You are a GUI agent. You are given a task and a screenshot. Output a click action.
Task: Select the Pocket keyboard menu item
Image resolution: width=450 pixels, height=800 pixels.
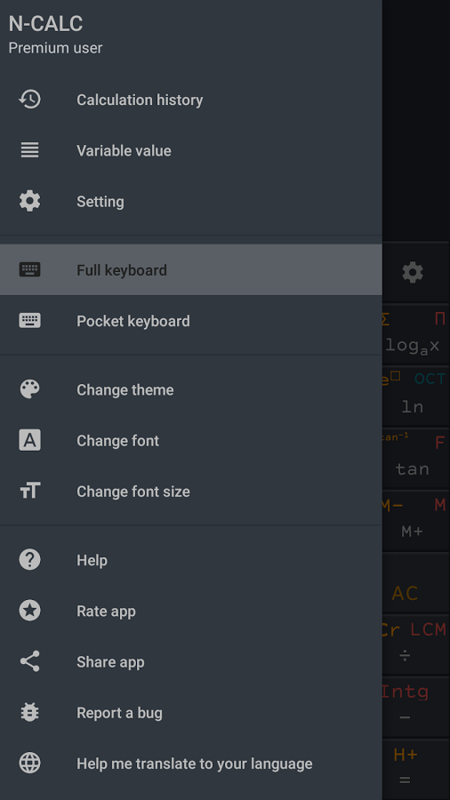coord(191,320)
